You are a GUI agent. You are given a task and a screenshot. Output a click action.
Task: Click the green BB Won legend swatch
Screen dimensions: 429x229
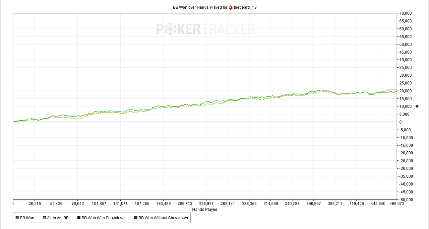(x=17, y=218)
